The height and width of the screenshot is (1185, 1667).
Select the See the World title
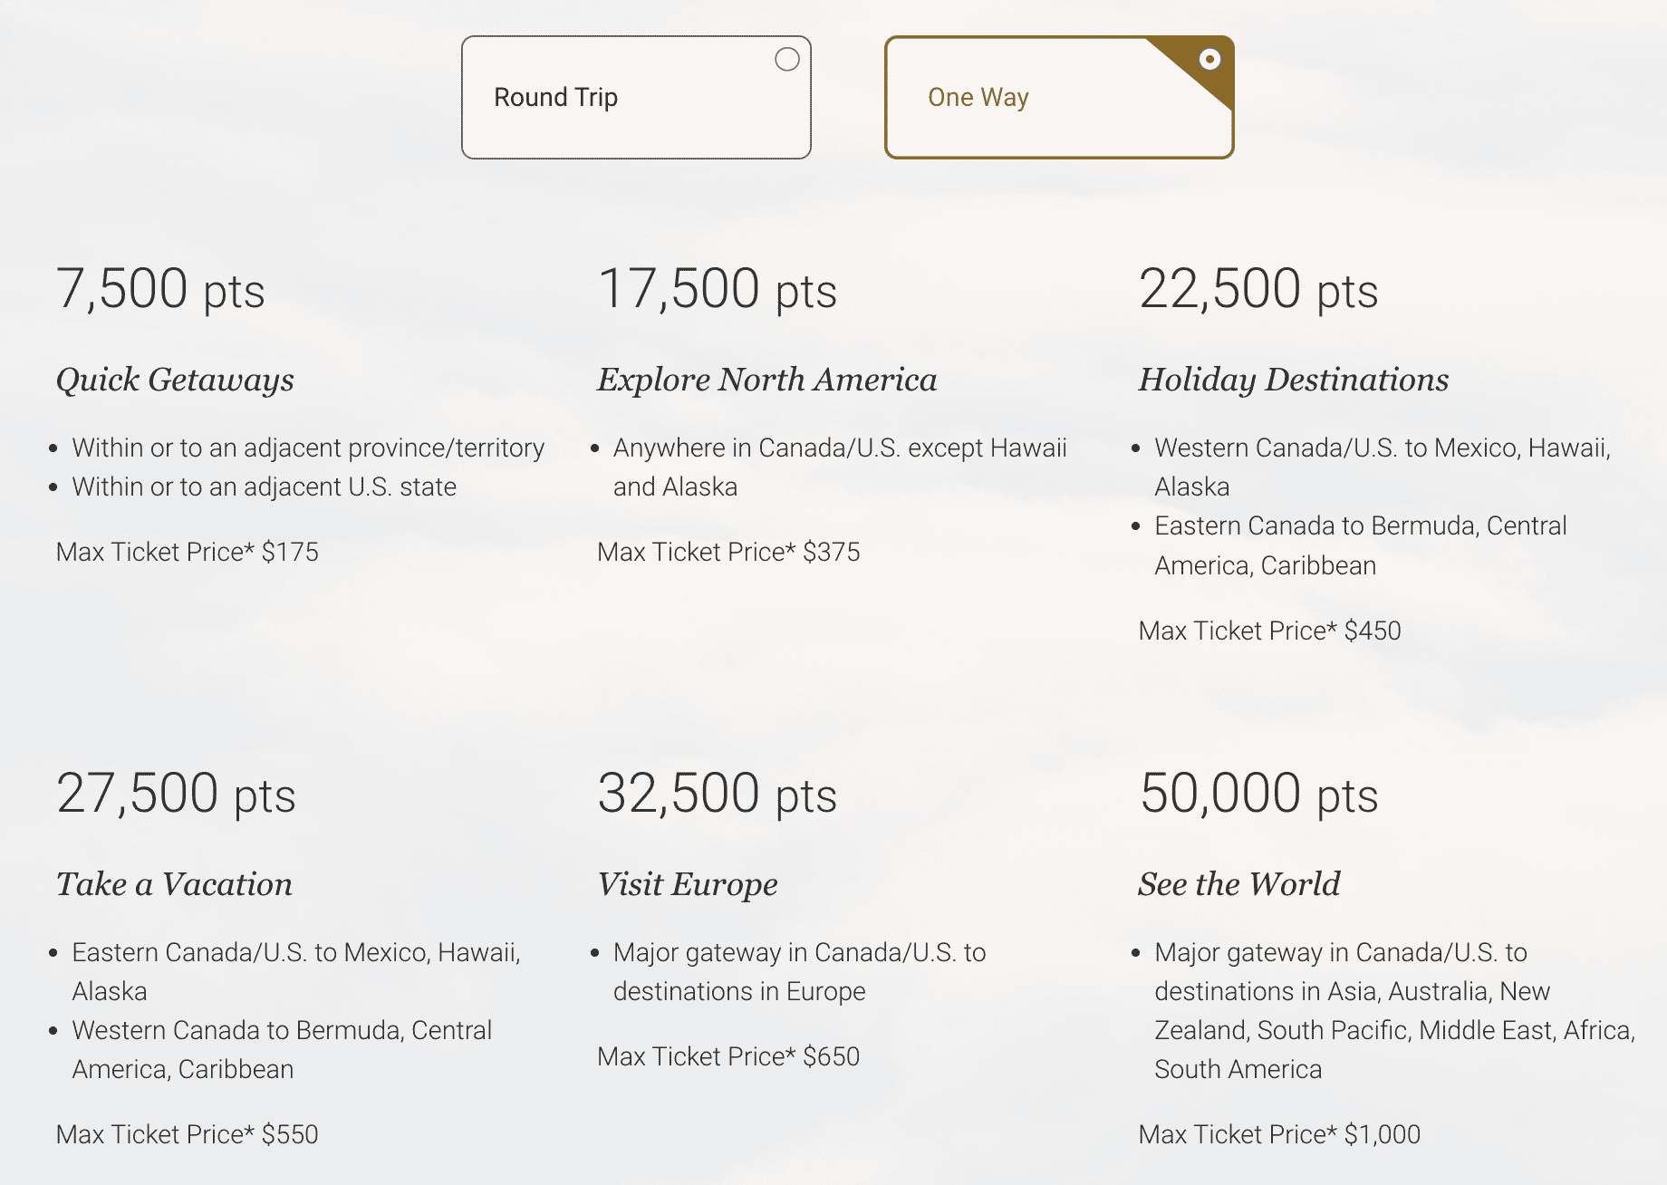(1238, 884)
